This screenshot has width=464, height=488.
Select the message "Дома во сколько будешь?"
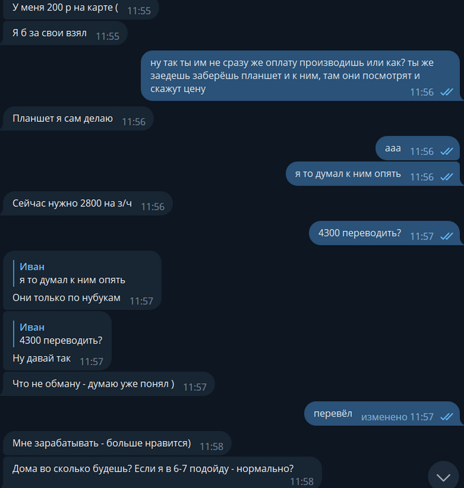pyautogui.click(x=152, y=468)
